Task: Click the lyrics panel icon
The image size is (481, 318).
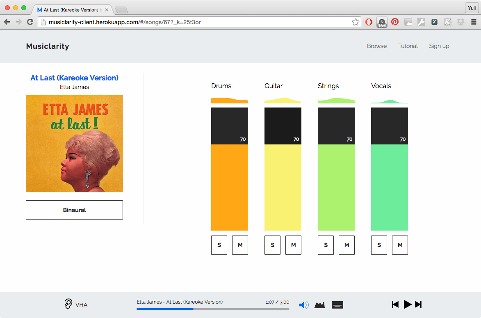Action: pyautogui.click(x=337, y=305)
